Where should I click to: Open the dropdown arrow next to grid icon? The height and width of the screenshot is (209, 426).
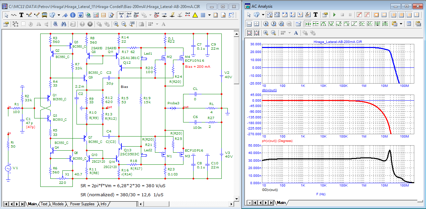tap(209, 15)
